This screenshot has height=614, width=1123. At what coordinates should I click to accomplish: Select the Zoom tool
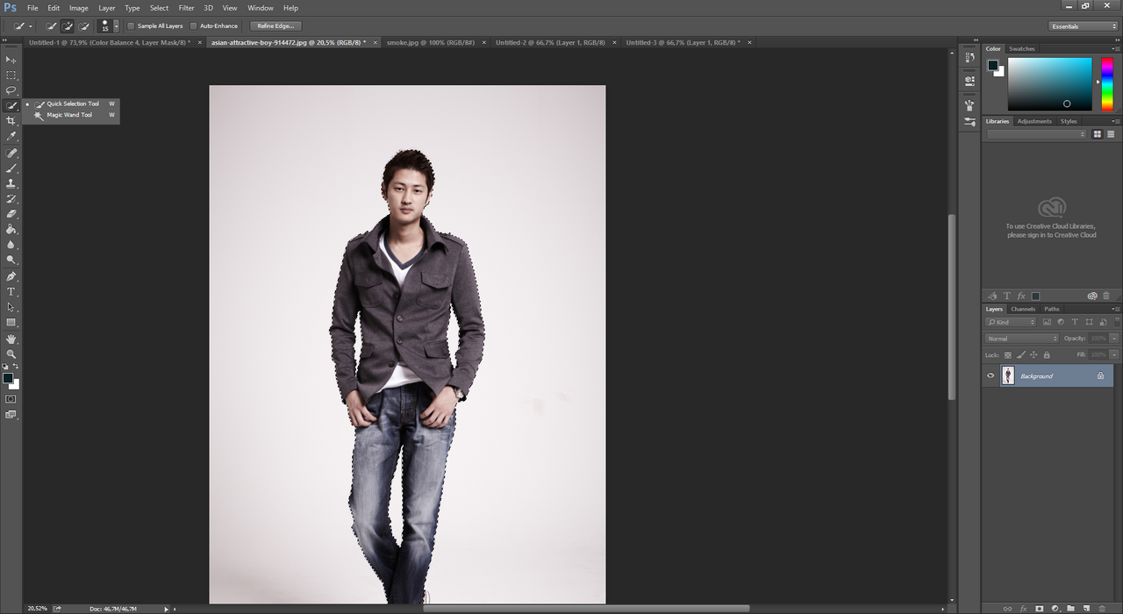11,353
